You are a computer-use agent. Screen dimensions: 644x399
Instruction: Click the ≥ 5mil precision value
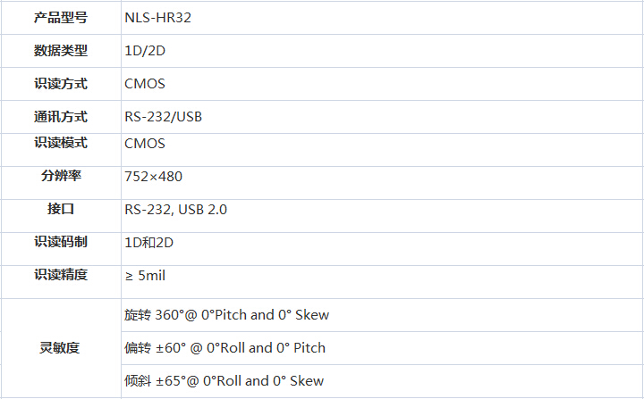click(x=146, y=276)
